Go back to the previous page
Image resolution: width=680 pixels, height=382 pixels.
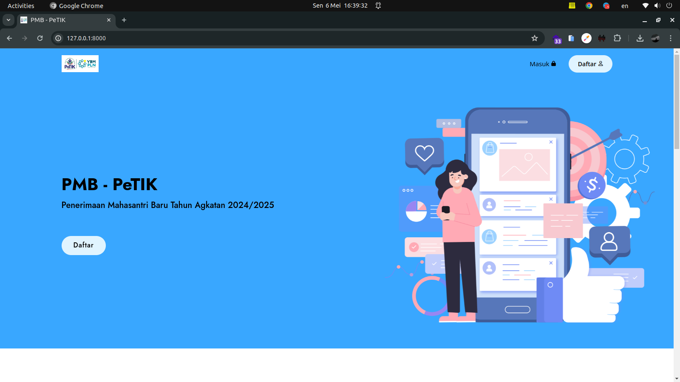pyautogui.click(x=9, y=38)
